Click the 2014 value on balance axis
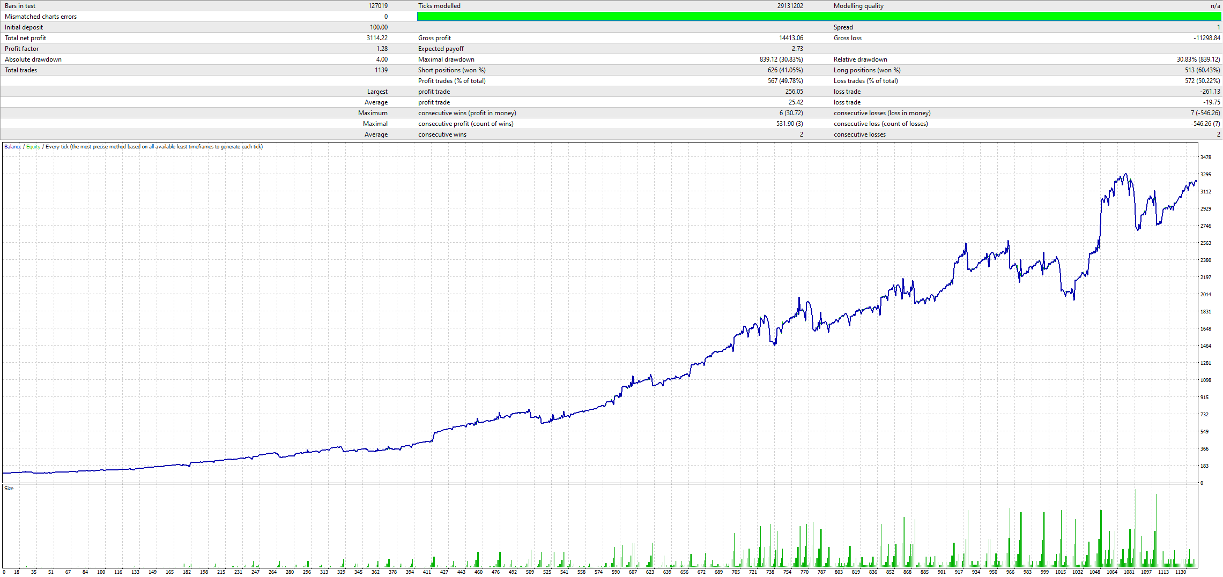1223x577 pixels. (x=1206, y=295)
